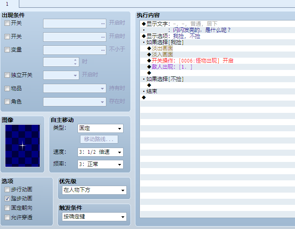This screenshot has width=295, height=229.
Task: Select the empty command line under 如果选择[不捡]
Action: coord(218,85)
